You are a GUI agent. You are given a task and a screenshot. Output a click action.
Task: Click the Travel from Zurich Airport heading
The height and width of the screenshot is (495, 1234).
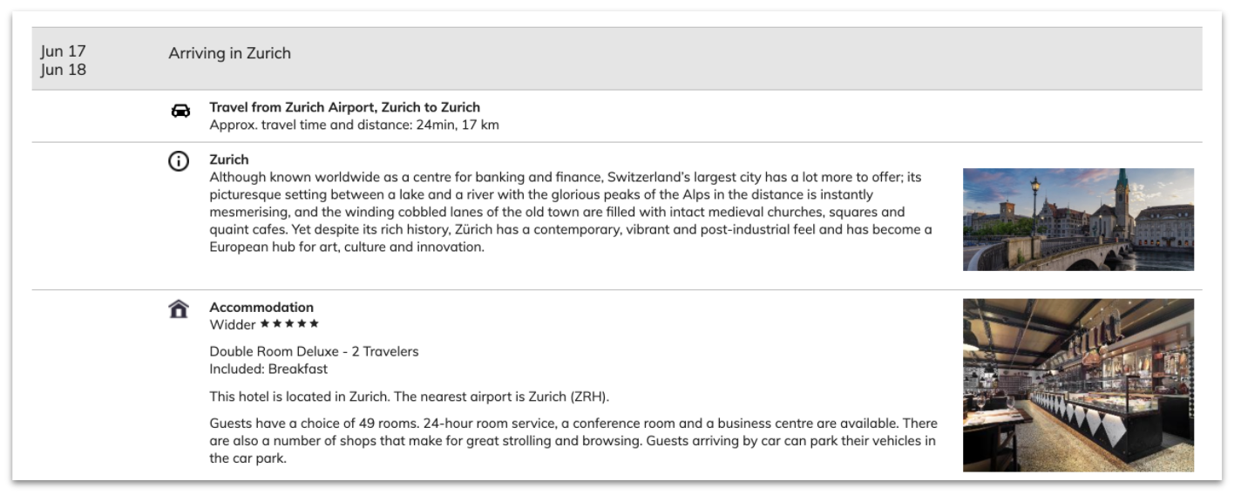point(344,107)
